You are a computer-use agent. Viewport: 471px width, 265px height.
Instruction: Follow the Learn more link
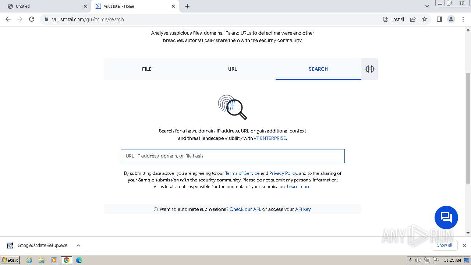click(x=299, y=187)
